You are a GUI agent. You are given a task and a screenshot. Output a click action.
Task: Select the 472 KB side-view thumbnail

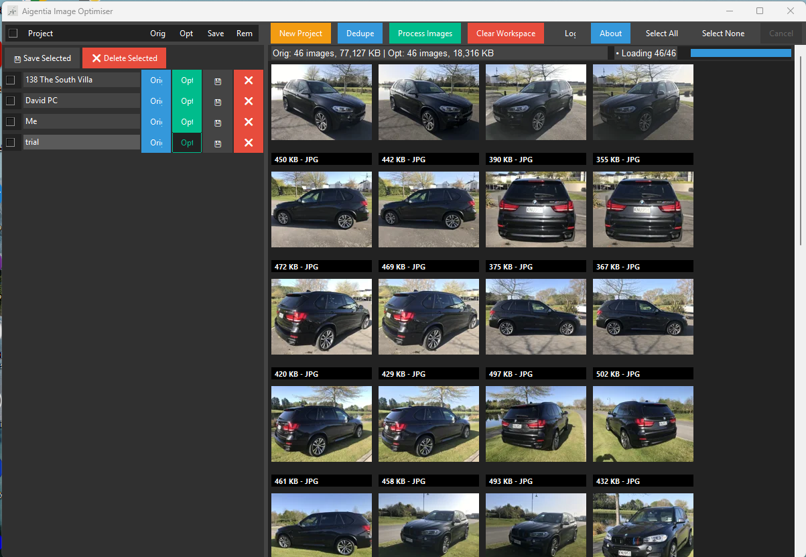322,209
